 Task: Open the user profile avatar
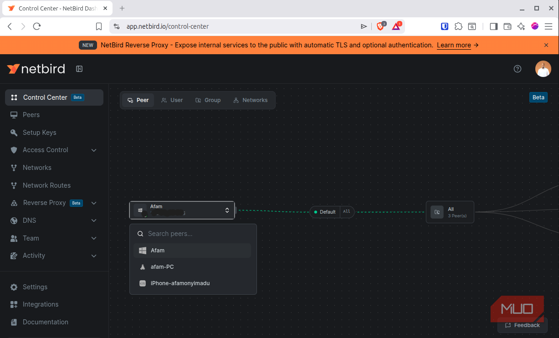[543, 69]
